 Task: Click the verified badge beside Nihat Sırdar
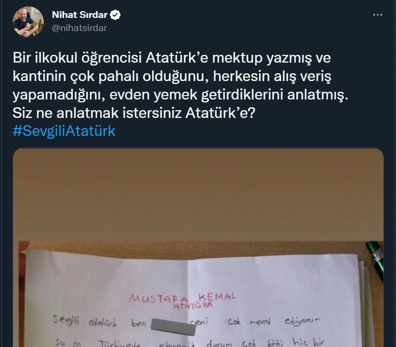click(x=116, y=15)
